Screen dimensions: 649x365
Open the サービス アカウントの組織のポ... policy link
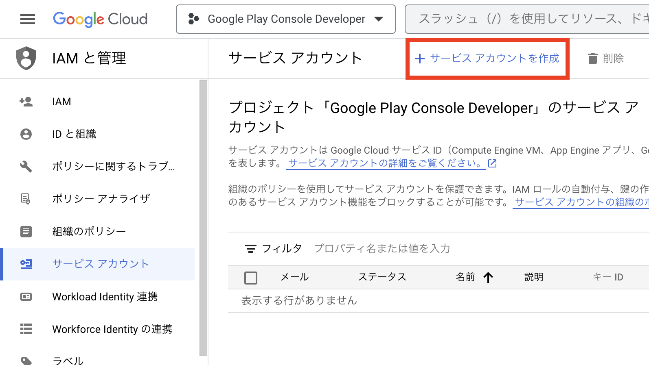pos(581,202)
